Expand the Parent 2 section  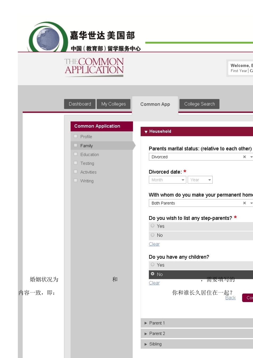click(197, 333)
